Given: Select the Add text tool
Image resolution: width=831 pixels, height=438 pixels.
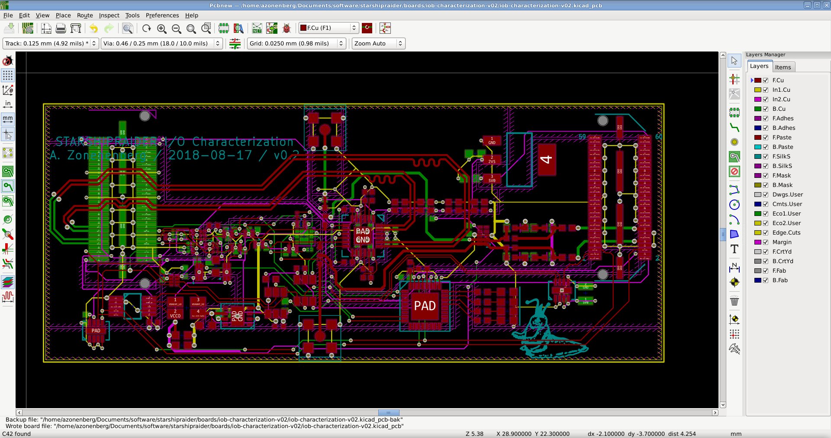Looking at the screenshot, I should click(734, 249).
